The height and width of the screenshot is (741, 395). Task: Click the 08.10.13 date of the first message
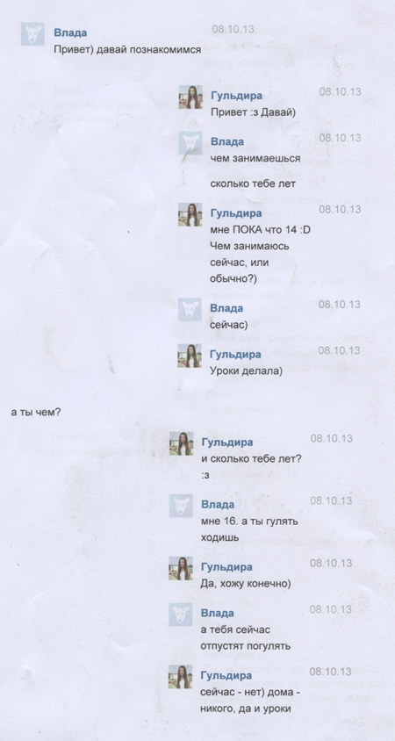click(x=233, y=29)
